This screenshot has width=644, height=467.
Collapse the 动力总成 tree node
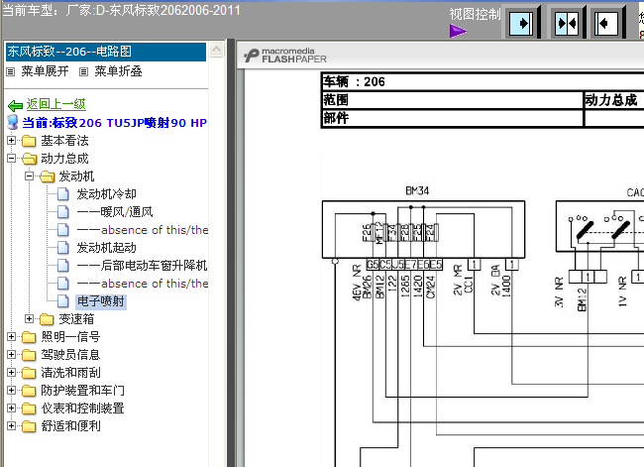point(12,159)
